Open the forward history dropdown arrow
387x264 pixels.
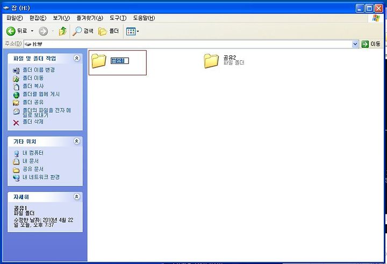[x=53, y=31]
